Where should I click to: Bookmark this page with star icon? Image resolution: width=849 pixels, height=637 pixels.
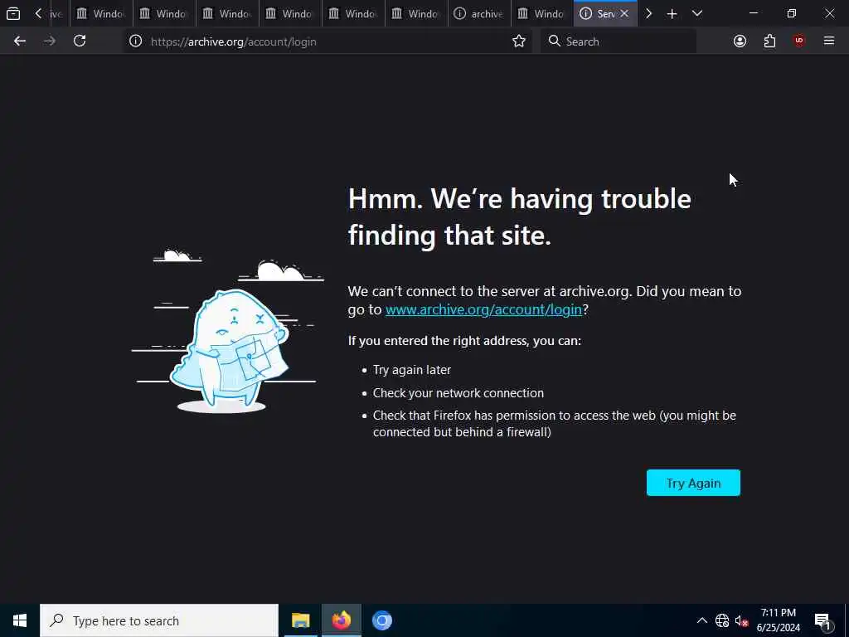point(519,41)
